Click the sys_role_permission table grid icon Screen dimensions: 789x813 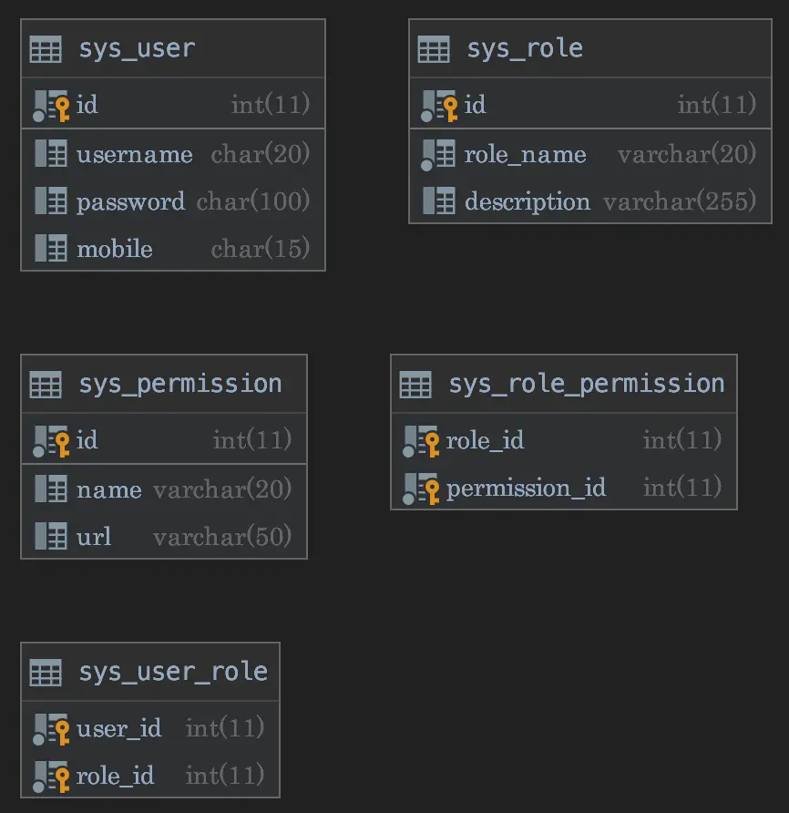(415, 385)
